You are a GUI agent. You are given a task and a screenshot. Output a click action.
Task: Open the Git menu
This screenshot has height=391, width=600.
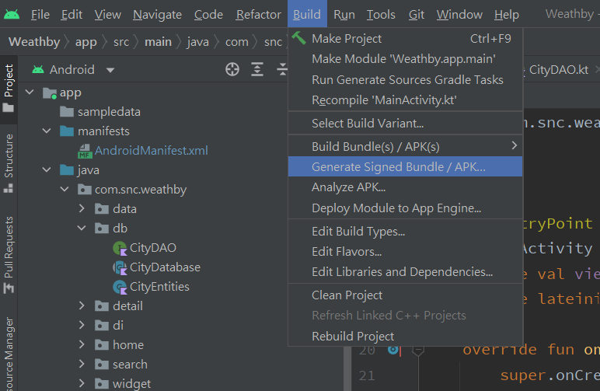coord(417,15)
